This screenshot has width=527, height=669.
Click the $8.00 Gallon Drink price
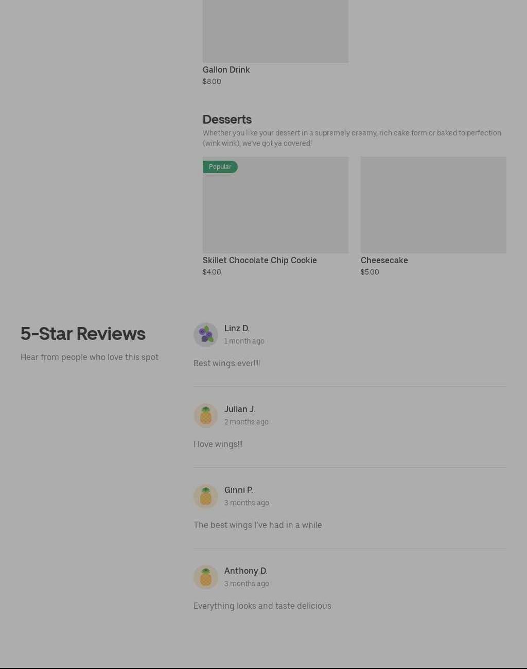212,81
